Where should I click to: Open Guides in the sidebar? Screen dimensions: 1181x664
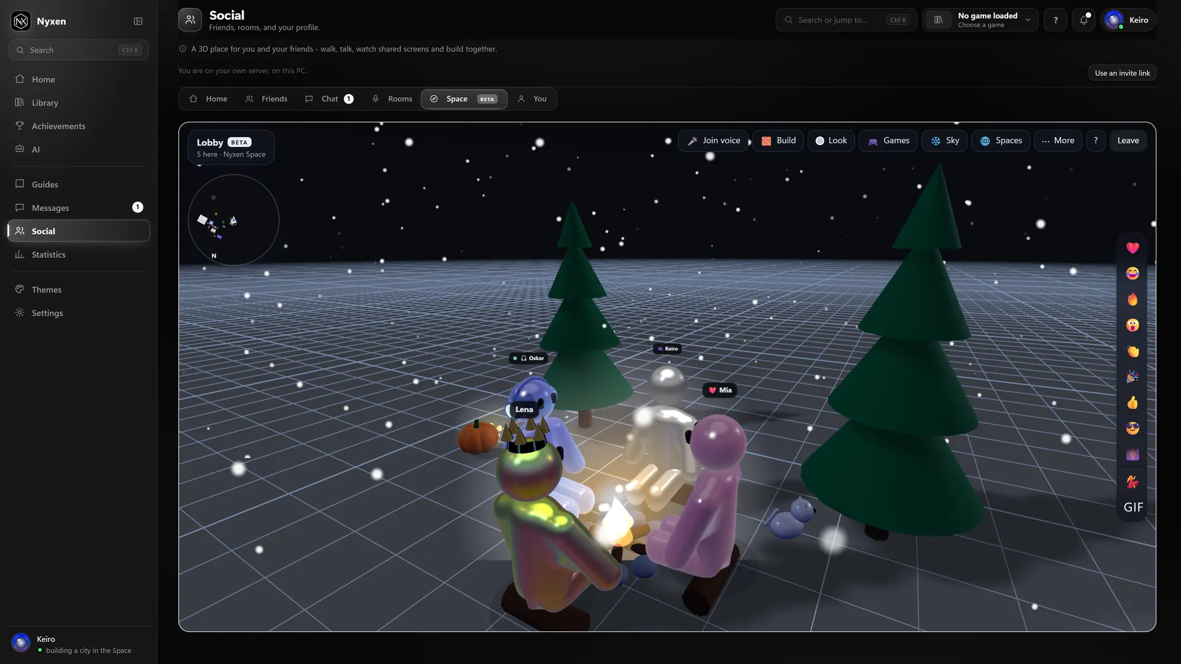coord(79,184)
